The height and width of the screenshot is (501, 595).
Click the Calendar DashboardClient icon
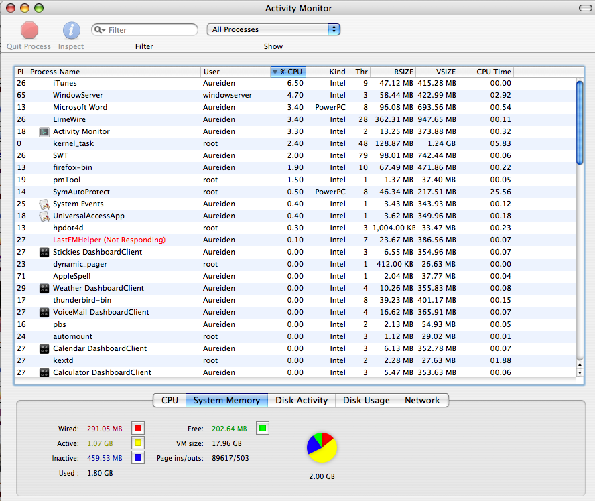pos(44,348)
